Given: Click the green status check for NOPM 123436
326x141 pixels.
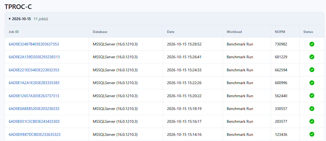Looking at the screenshot, I should (x=312, y=134).
